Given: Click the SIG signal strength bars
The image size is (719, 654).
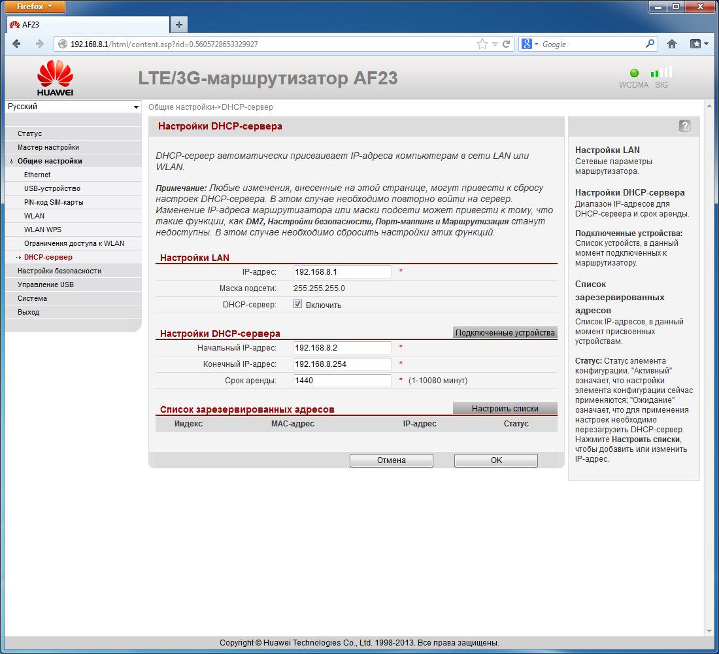Looking at the screenshot, I should (661, 71).
